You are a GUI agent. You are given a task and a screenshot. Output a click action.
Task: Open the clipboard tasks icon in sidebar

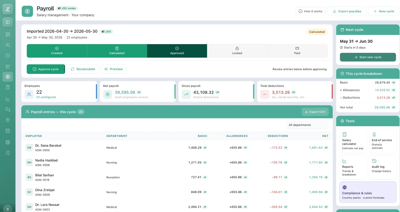click(x=8, y=87)
